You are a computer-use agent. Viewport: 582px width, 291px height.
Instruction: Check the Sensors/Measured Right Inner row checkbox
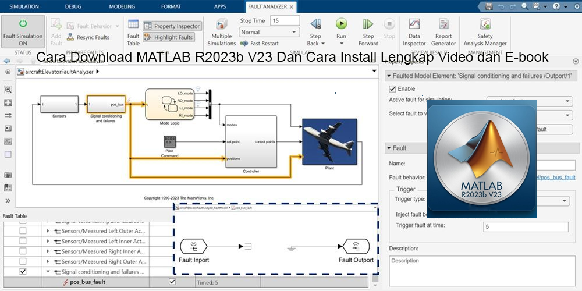(x=23, y=251)
